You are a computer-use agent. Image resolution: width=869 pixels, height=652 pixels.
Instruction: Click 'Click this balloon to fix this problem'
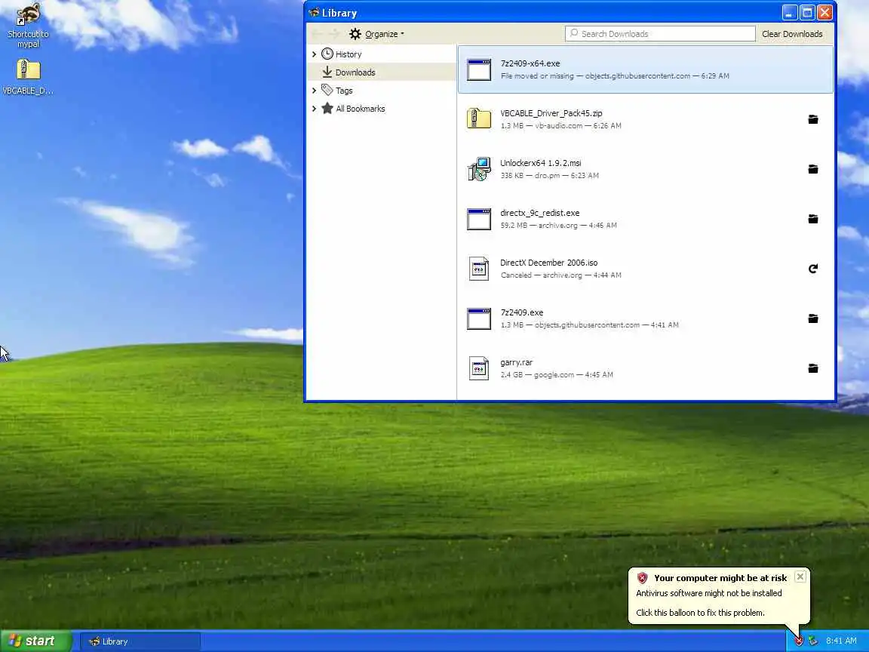[700, 613]
